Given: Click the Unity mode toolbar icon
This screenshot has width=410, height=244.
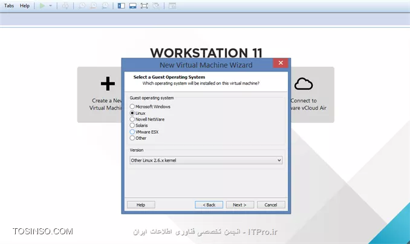Looking at the screenshot, I should pyautogui.click(x=156, y=6).
